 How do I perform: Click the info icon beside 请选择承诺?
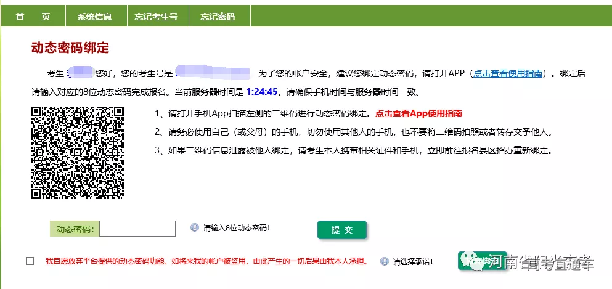(x=385, y=261)
